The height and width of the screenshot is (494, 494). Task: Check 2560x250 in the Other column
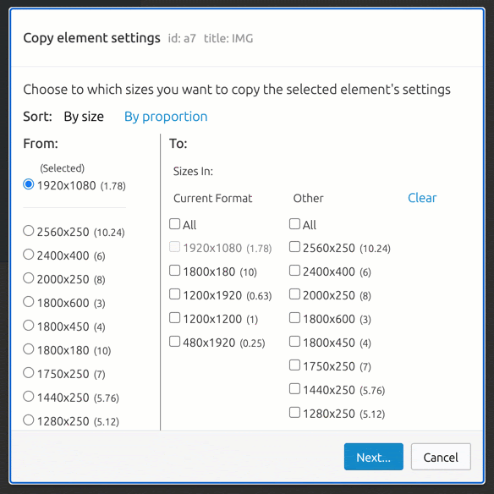coord(294,247)
